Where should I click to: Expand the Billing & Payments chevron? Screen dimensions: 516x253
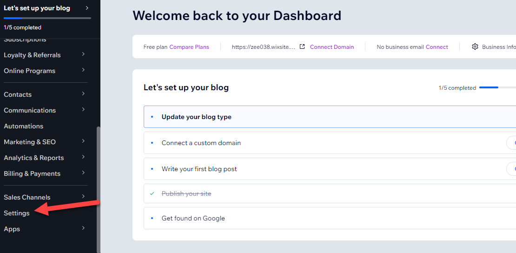click(84, 173)
